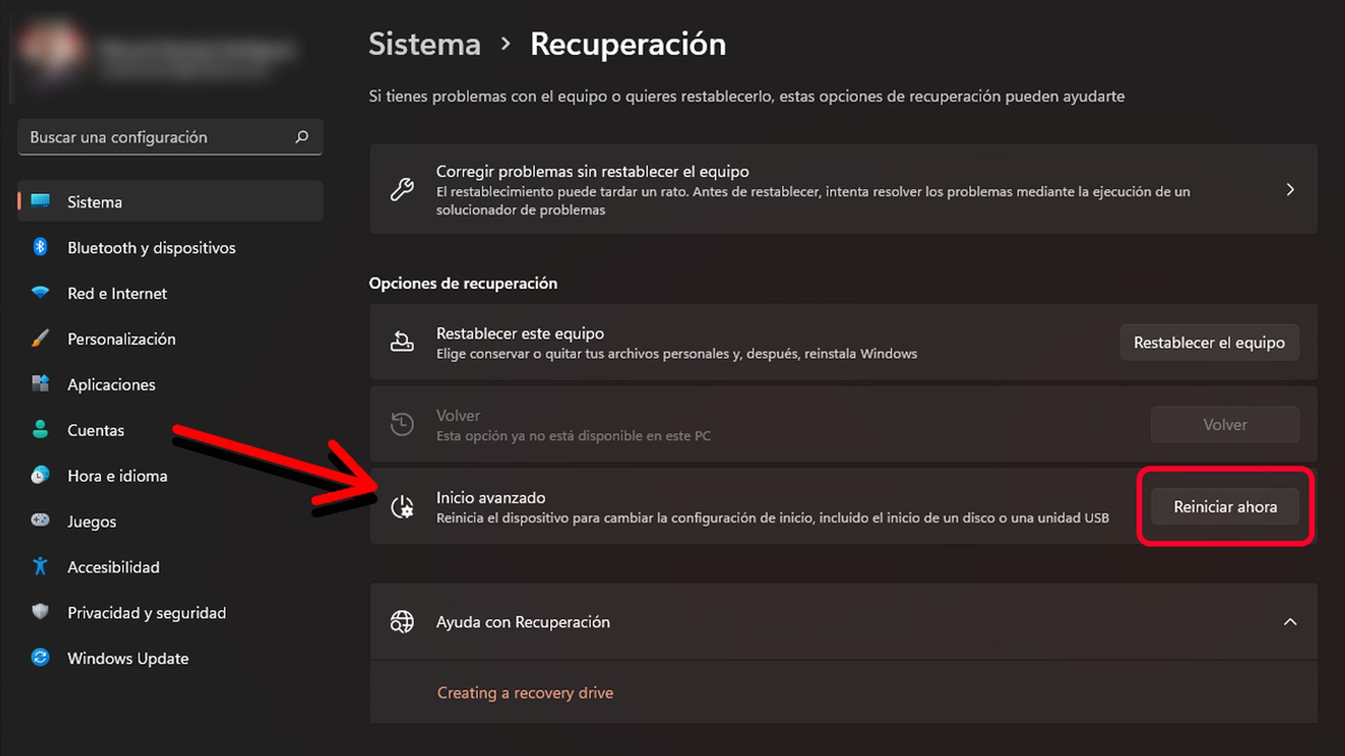Image resolution: width=1345 pixels, height=756 pixels.
Task: Expand Corregir problemas sin restablecer el equipo
Action: [x=1291, y=189]
